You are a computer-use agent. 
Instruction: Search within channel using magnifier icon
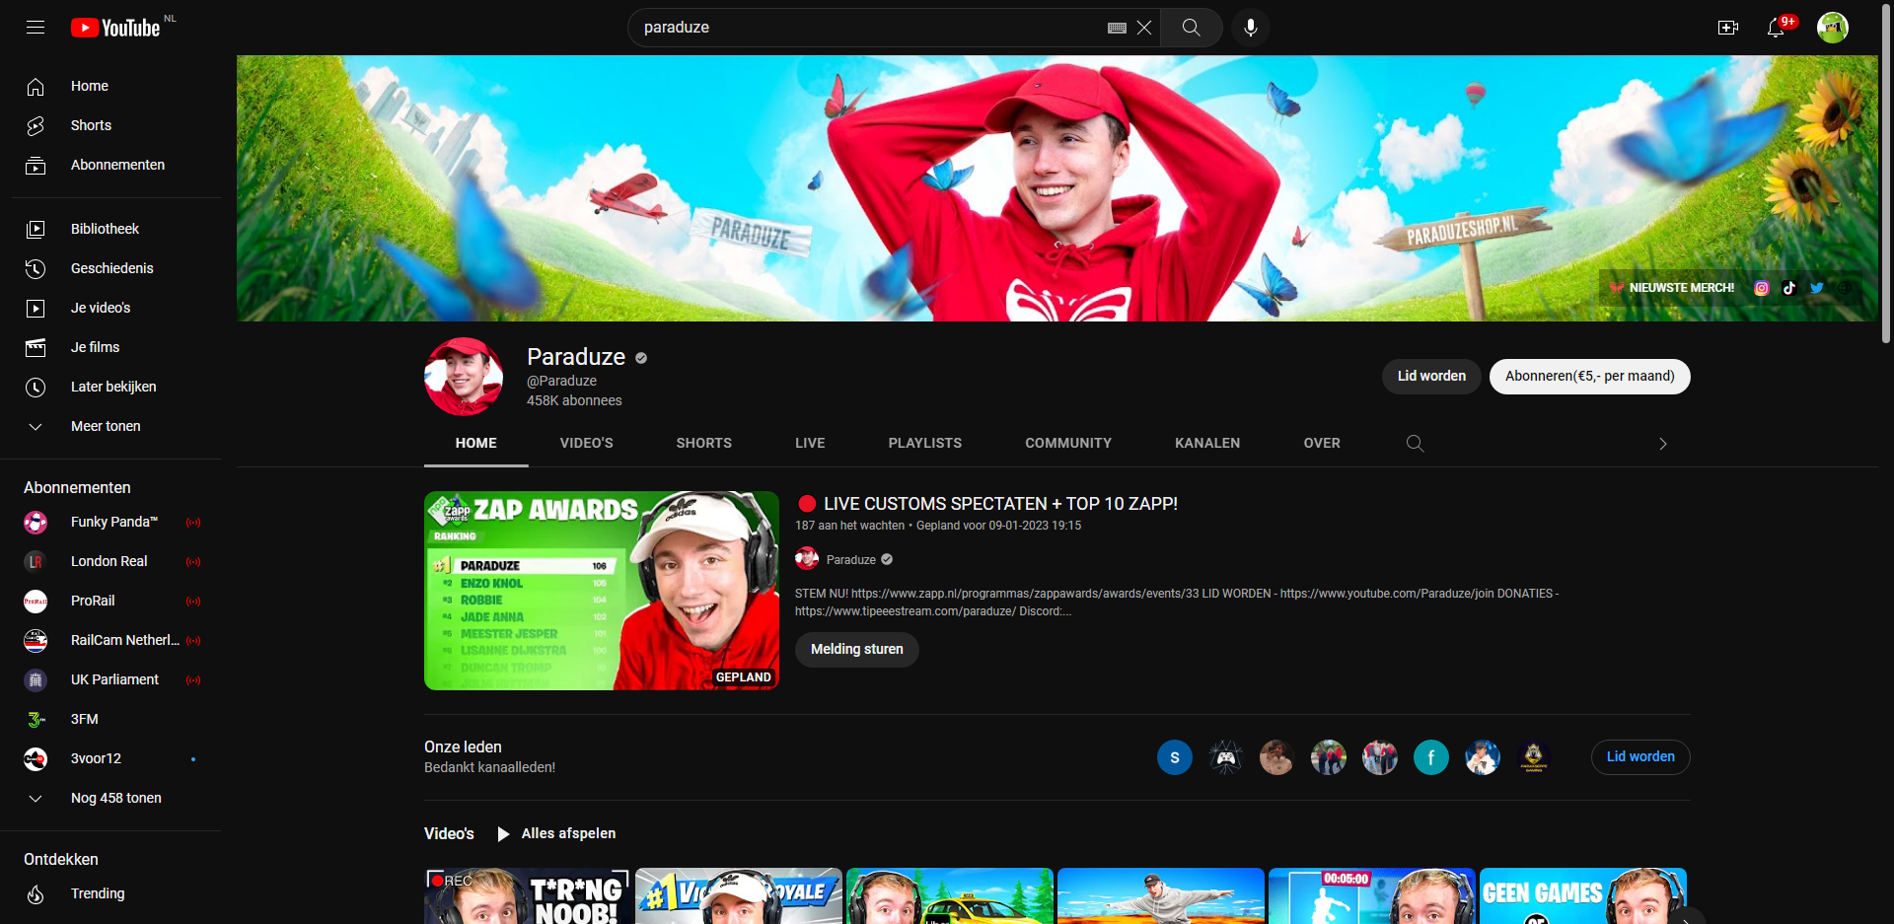coord(1415,444)
